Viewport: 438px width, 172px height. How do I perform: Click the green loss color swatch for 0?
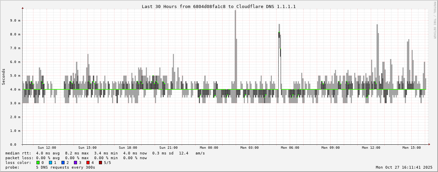click(x=38, y=163)
